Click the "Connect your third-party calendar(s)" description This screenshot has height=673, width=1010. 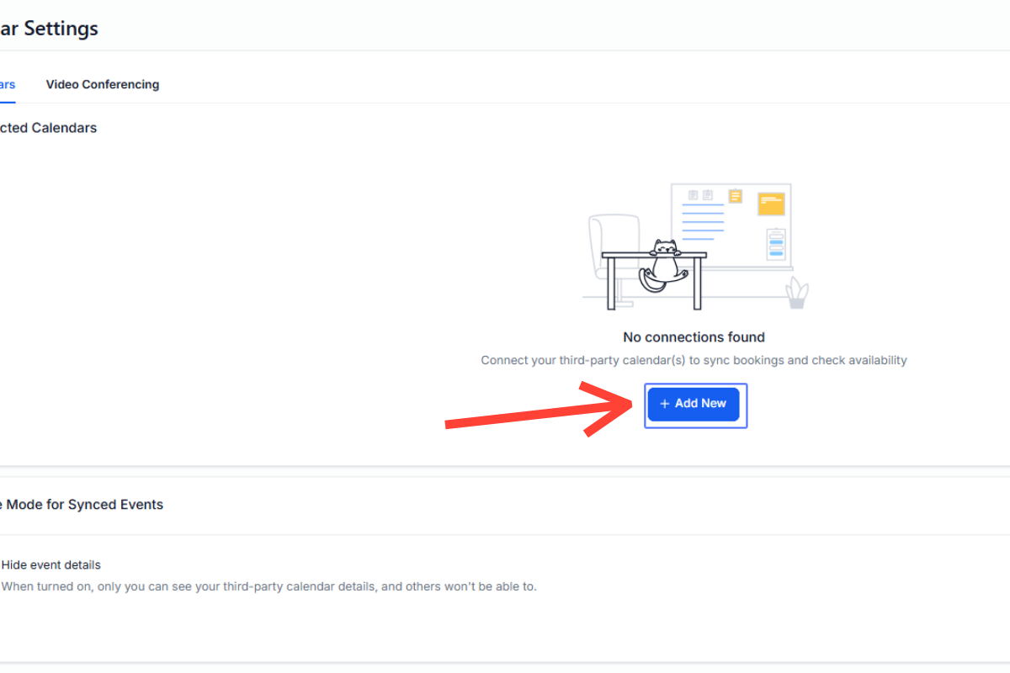[x=694, y=360]
